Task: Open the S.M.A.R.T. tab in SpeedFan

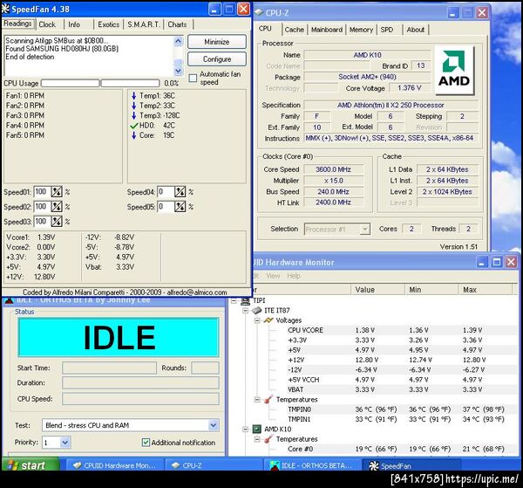Action: [x=144, y=24]
